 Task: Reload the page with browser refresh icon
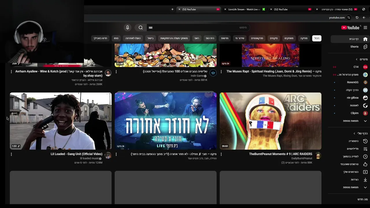pos(357,18)
